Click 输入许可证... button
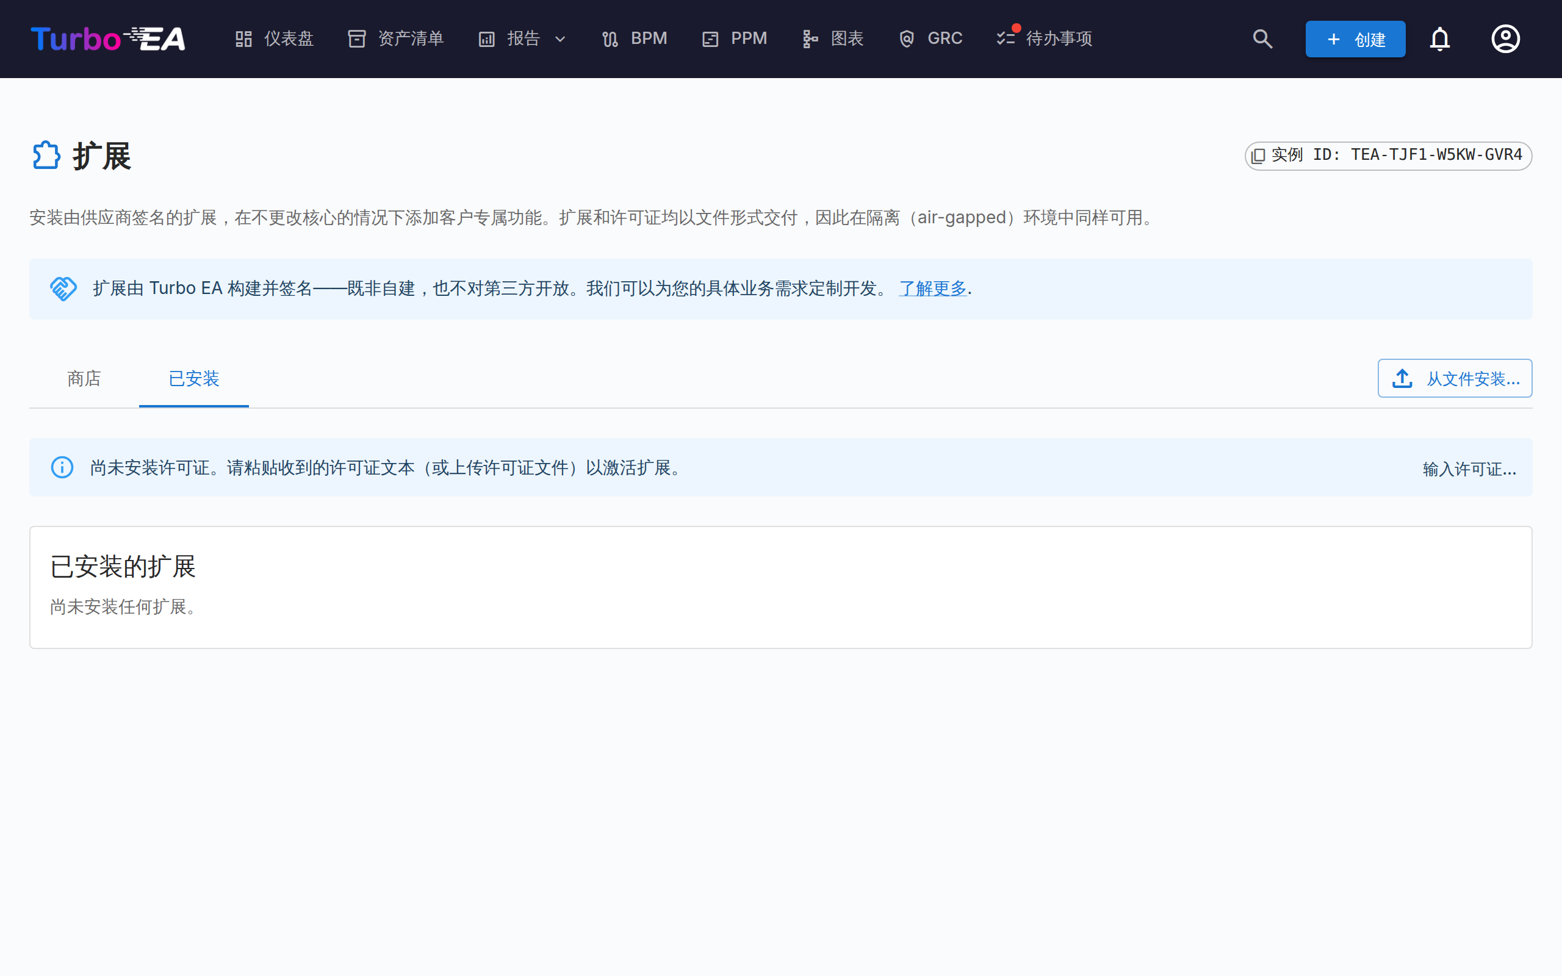 coord(1469,468)
